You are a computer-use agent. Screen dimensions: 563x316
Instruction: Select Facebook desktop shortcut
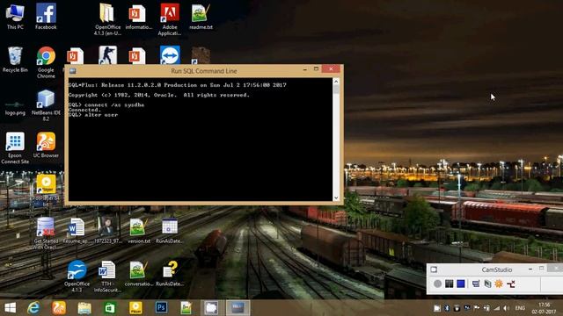click(x=46, y=16)
